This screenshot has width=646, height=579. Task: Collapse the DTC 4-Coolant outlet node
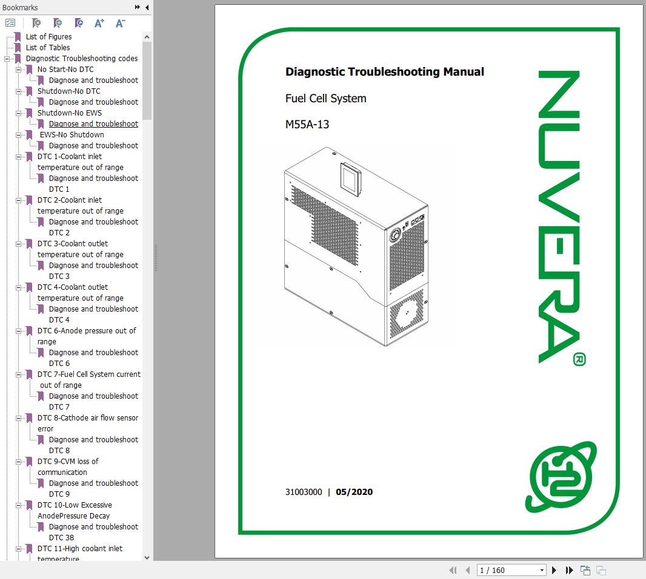(19, 287)
